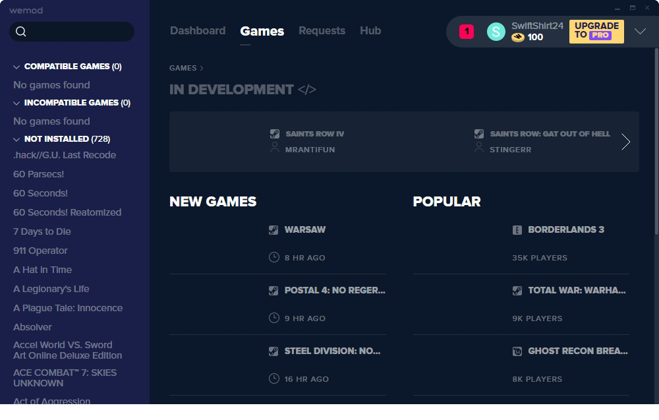This screenshot has height=420, width=659.
Task: Collapse the Incompatible Games section
Action: coord(17,104)
